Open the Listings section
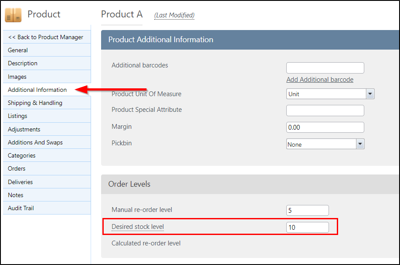This screenshot has width=400, height=265. click(x=47, y=116)
